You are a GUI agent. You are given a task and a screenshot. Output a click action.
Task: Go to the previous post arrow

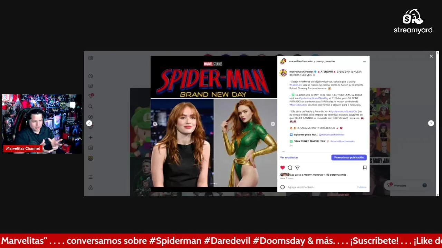click(x=89, y=123)
